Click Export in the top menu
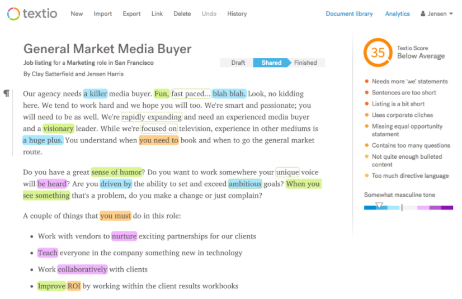The width and height of the screenshot is (462, 299). [x=131, y=13]
